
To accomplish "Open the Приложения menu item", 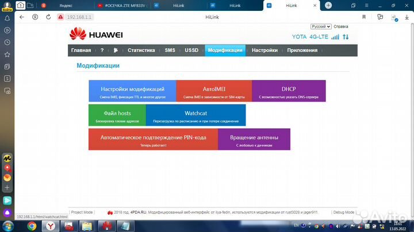I will tap(302, 51).
